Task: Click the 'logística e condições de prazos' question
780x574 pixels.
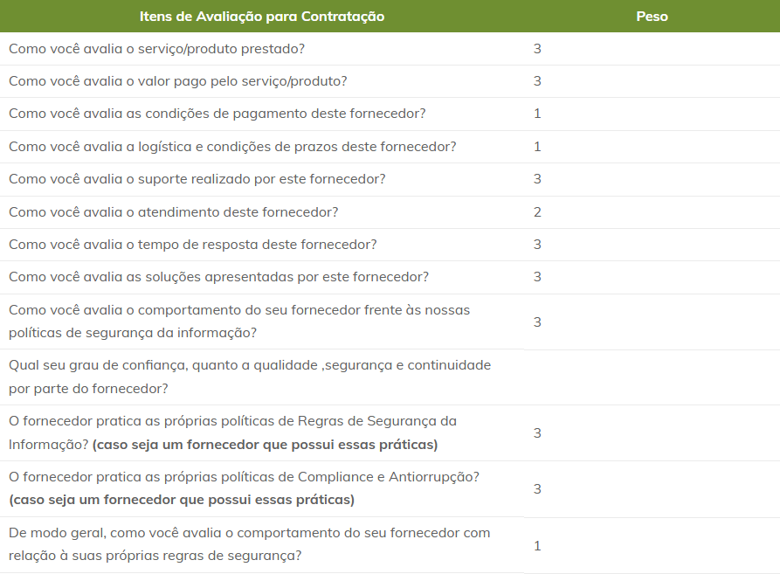Action: click(232, 147)
